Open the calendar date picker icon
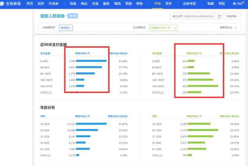Screen dimensions: 248x166 pos(219,16)
